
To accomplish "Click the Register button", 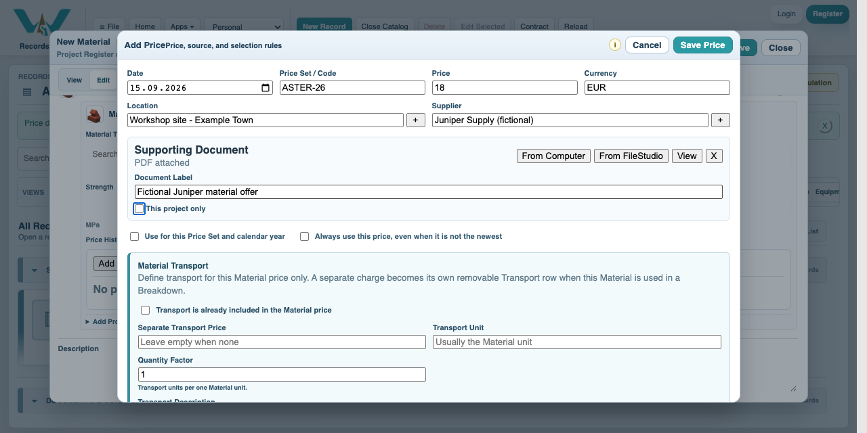I will pos(828,14).
